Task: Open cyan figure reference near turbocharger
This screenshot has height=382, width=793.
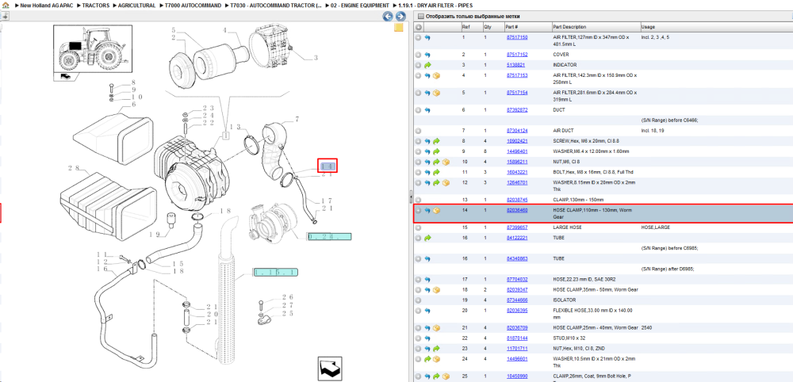Action: pyautogui.click(x=329, y=236)
